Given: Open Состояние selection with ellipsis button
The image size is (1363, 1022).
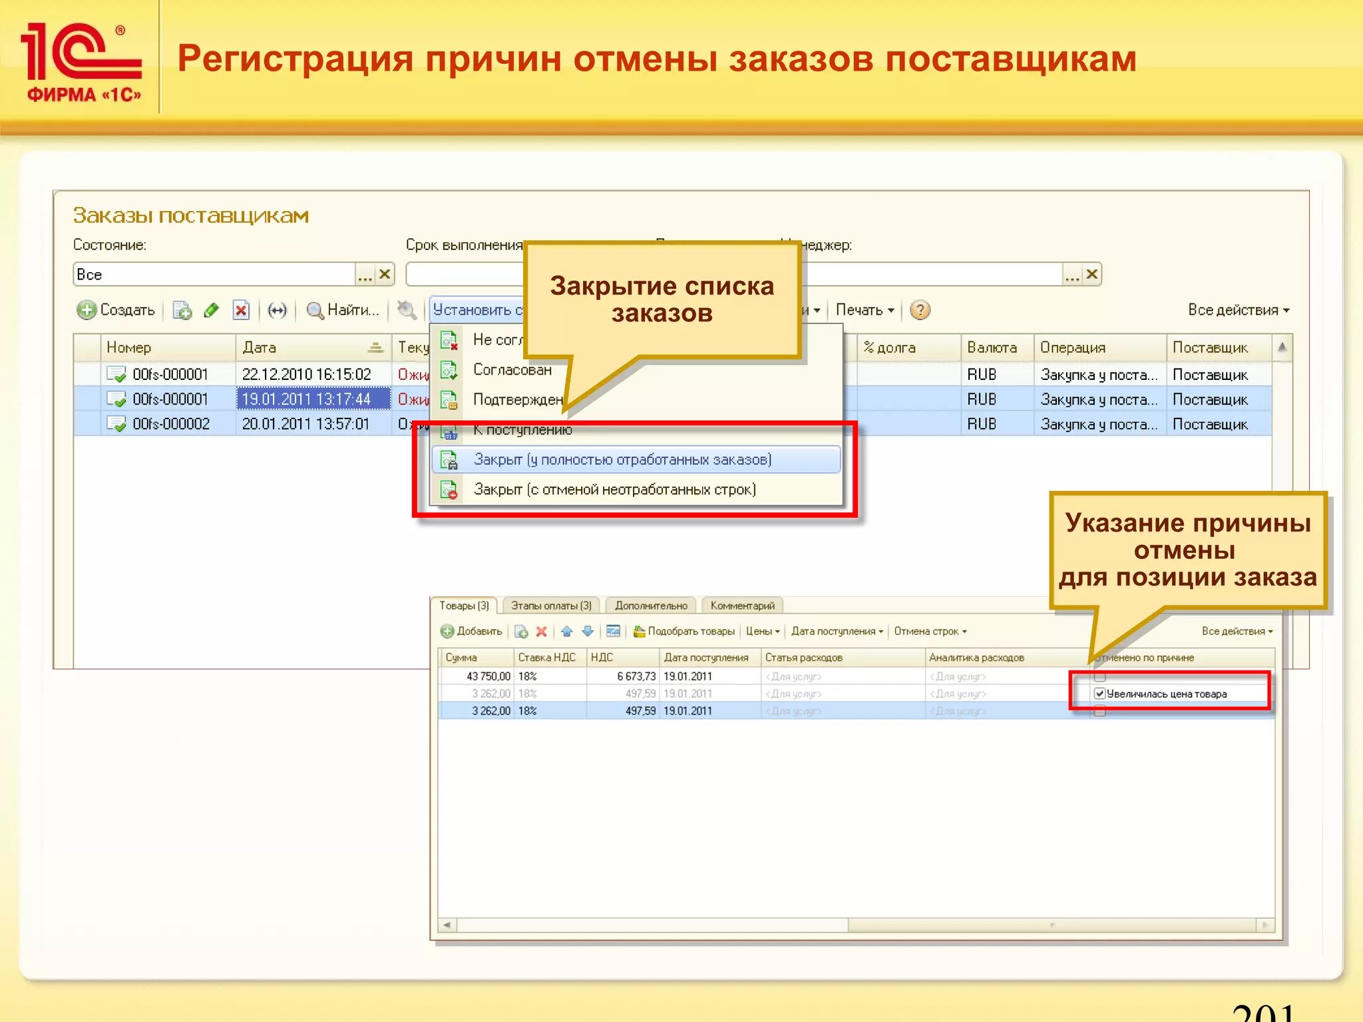Looking at the screenshot, I should (365, 275).
